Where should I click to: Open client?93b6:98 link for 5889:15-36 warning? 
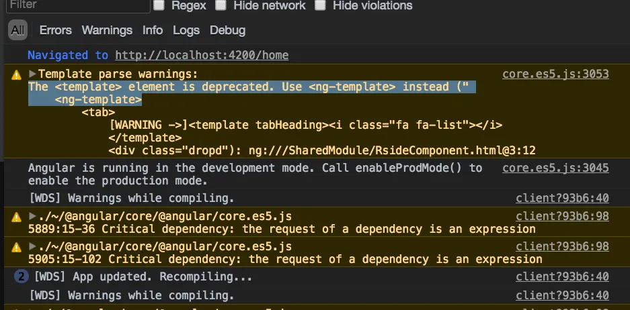click(563, 217)
